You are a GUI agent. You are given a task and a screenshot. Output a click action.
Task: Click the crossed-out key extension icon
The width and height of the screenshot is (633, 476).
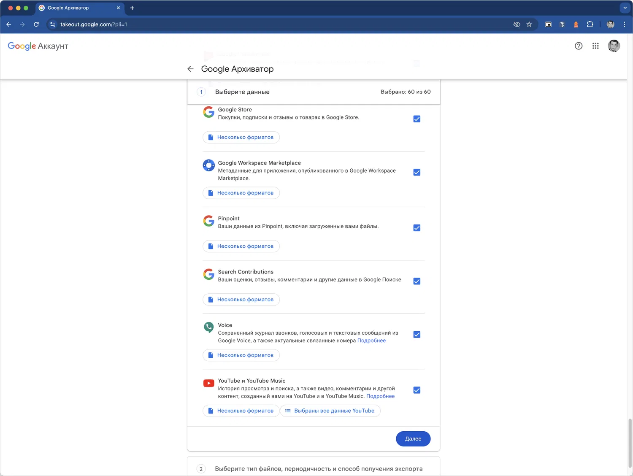[x=562, y=24]
